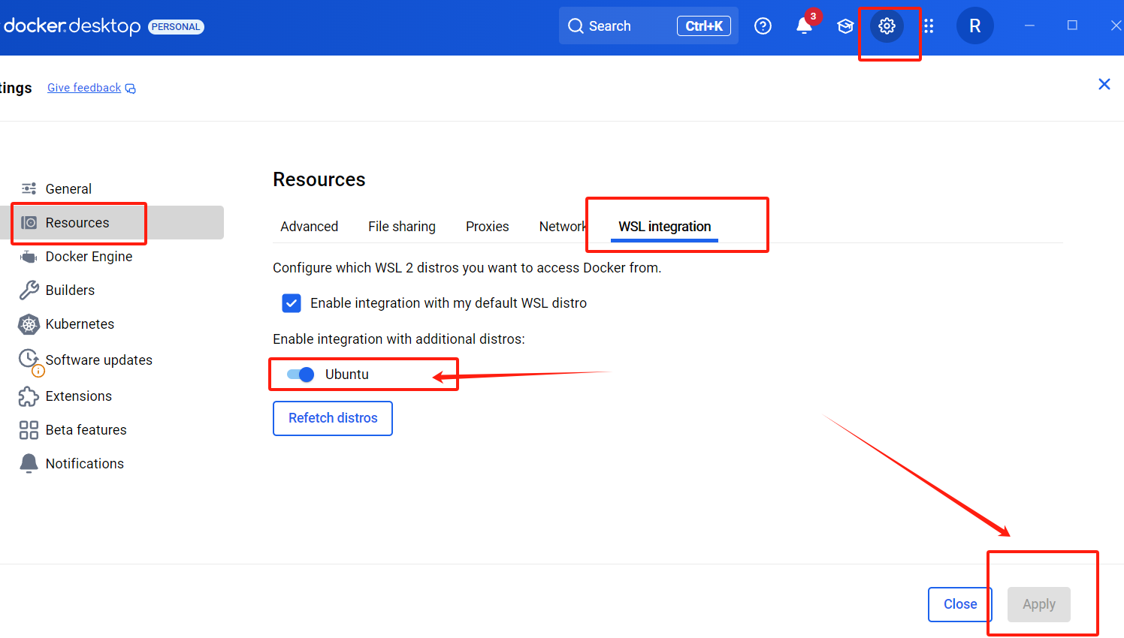Switch to the Advanced tab
Image resolution: width=1124 pixels, height=638 pixels.
pyautogui.click(x=309, y=227)
